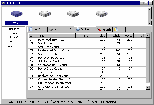Click the HDD Health title bar icon
The height and width of the screenshot is (105, 154).
[x=3, y=3]
